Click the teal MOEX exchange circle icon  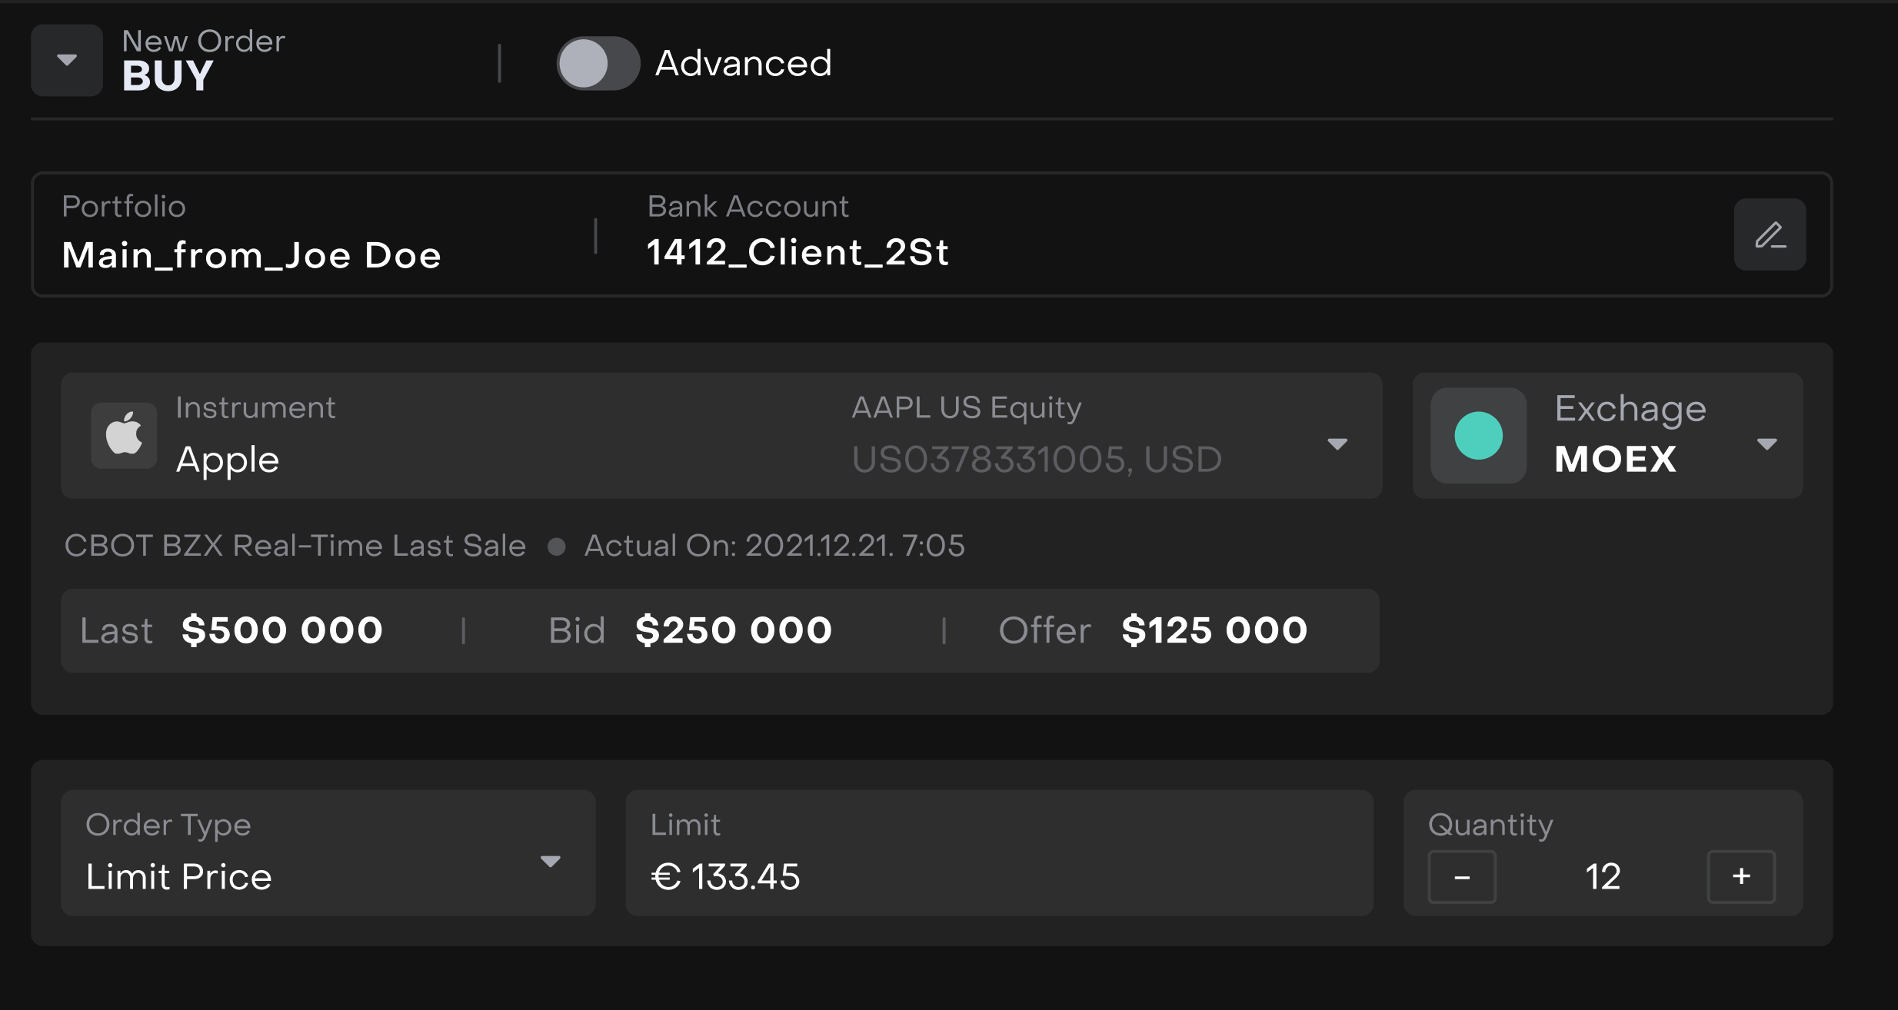pyautogui.click(x=1478, y=436)
